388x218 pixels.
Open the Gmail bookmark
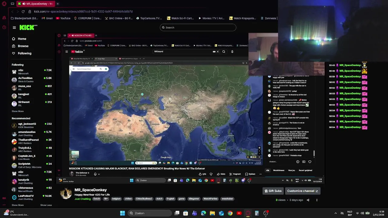click(x=47, y=18)
